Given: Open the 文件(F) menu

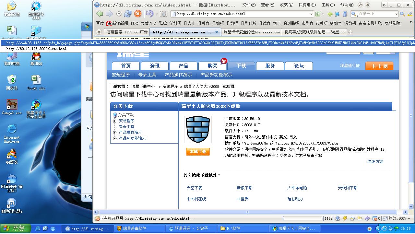Looking at the screenshot, I should (x=249, y=5).
